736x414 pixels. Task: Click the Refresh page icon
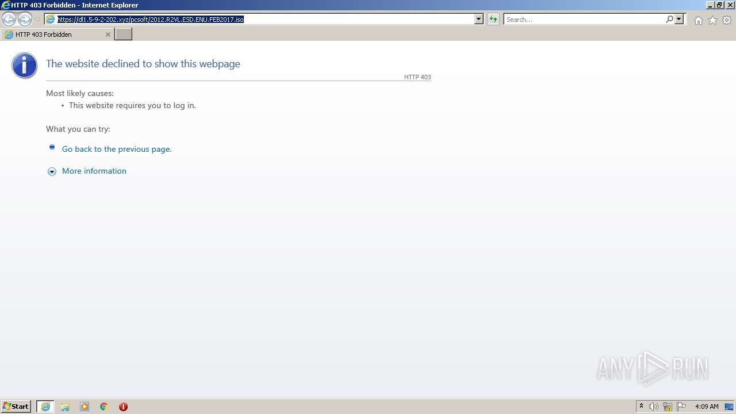click(x=493, y=19)
